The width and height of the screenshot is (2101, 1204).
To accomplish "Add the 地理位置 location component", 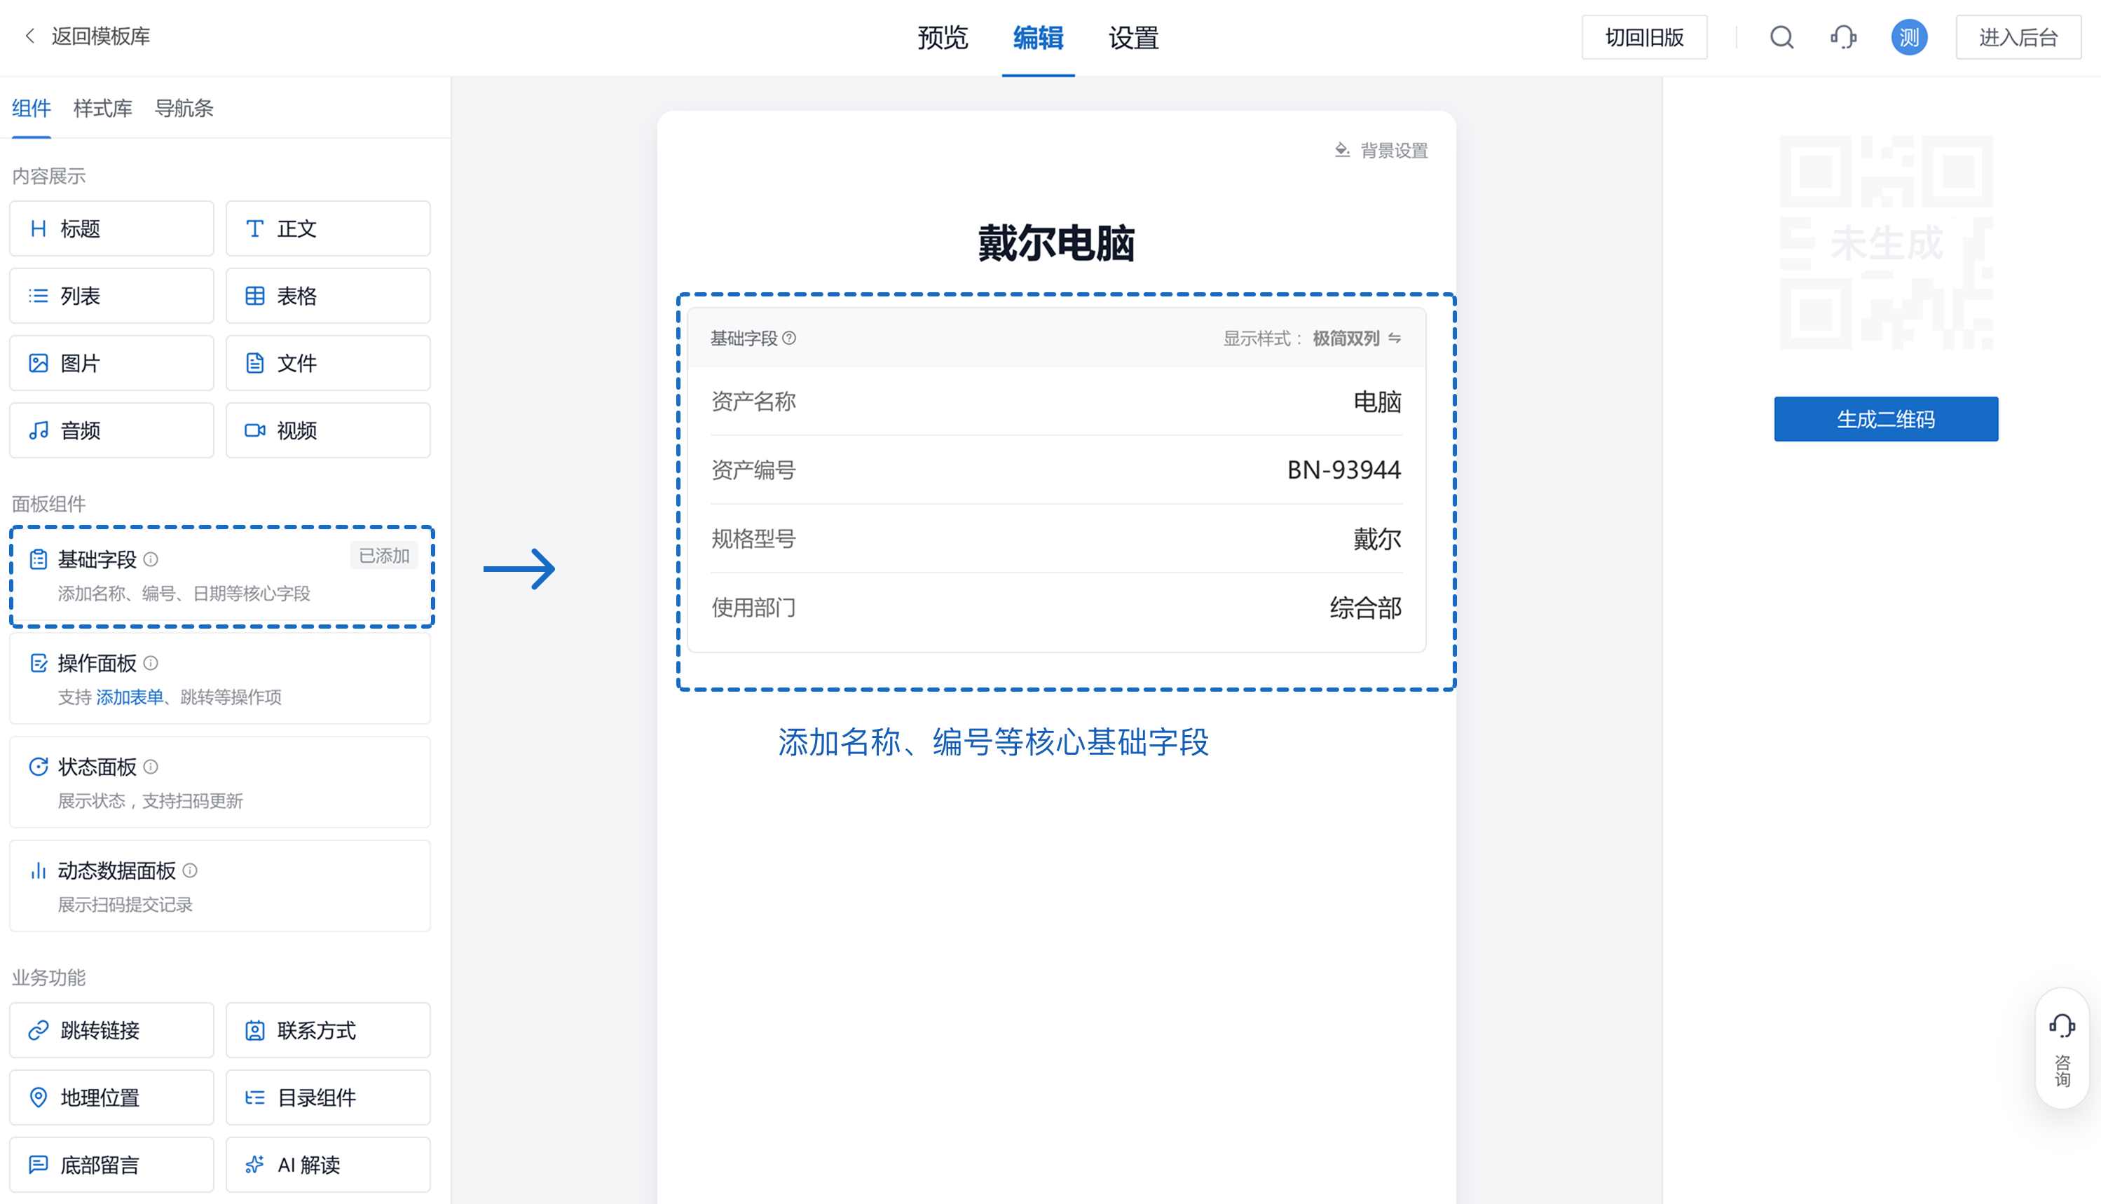I will pyautogui.click(x=111, y=1097).
